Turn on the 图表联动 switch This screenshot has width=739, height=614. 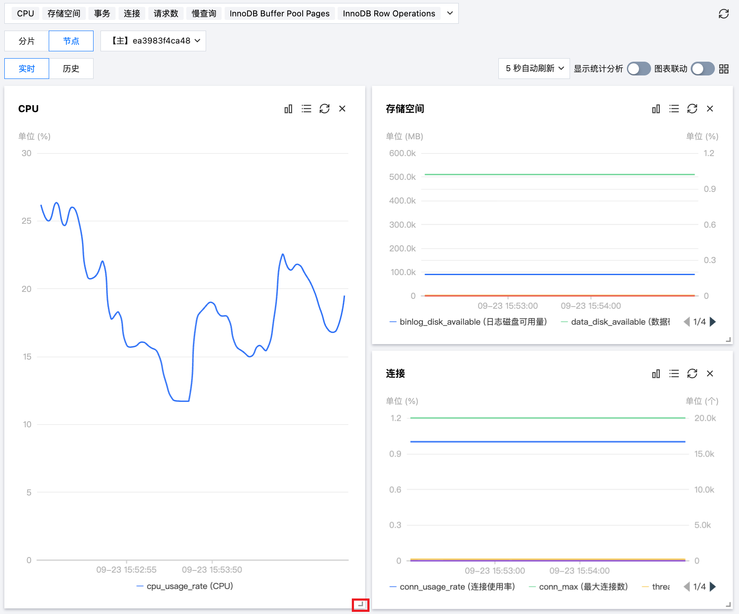click(x=702, y=69)
